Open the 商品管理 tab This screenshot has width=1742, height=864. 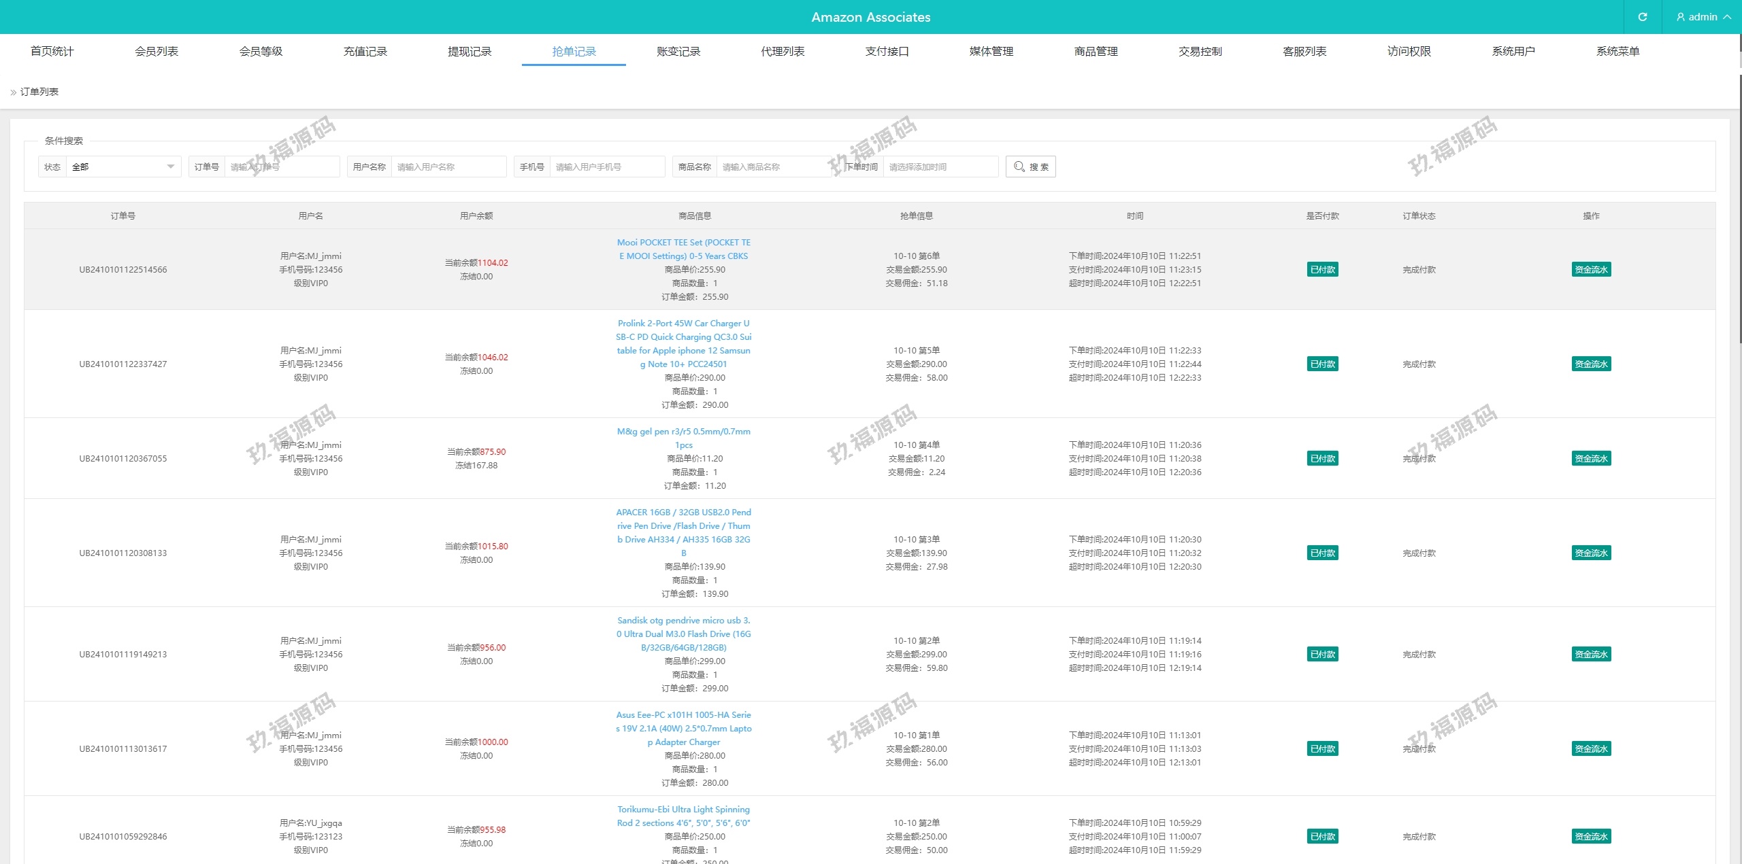click(1096, 52)
